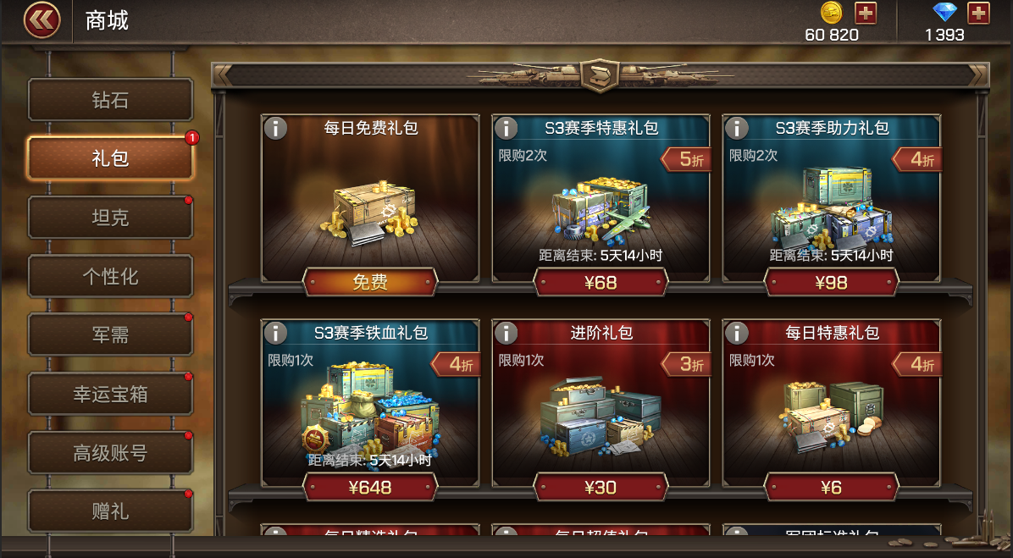The width and height of the screenshot is (1013, 558).
Task: Open info icon on 每日免费礼包
Action: (x=276, y=128)
